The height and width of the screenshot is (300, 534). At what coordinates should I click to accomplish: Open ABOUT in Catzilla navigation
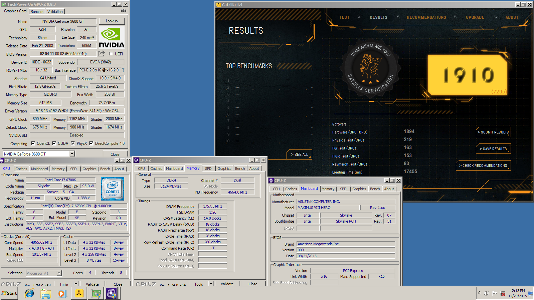click(x=512, y=17)
